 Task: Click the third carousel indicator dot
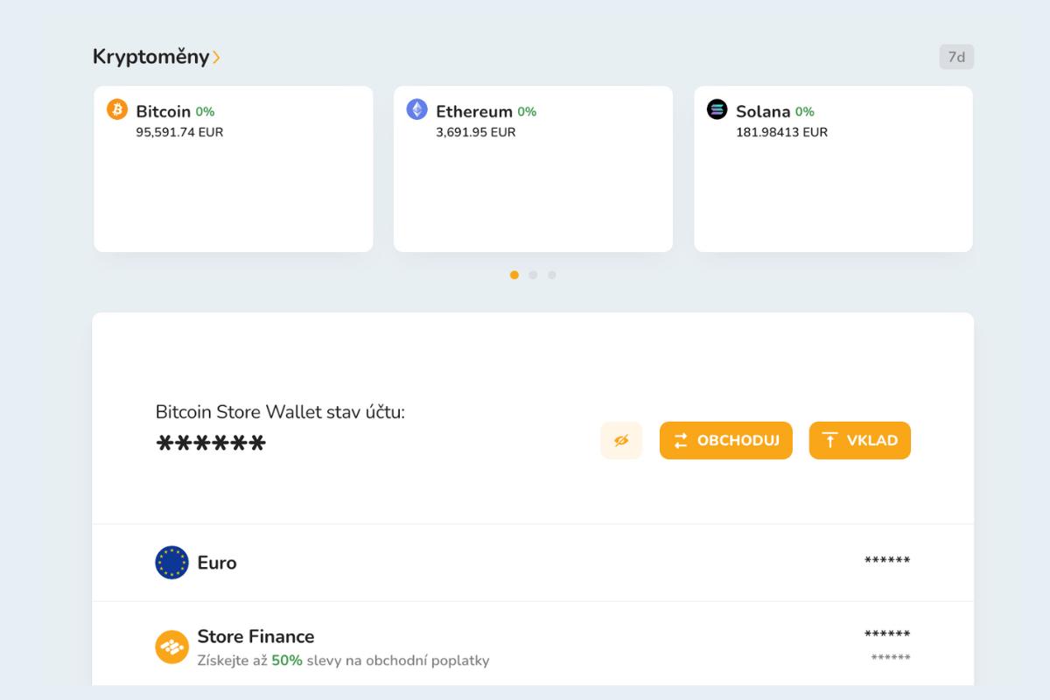point(552,275)
